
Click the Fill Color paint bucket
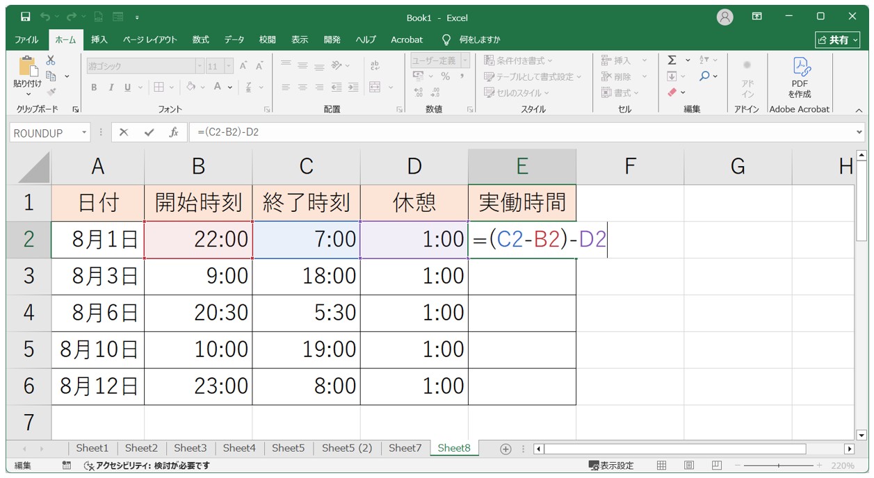191,87
